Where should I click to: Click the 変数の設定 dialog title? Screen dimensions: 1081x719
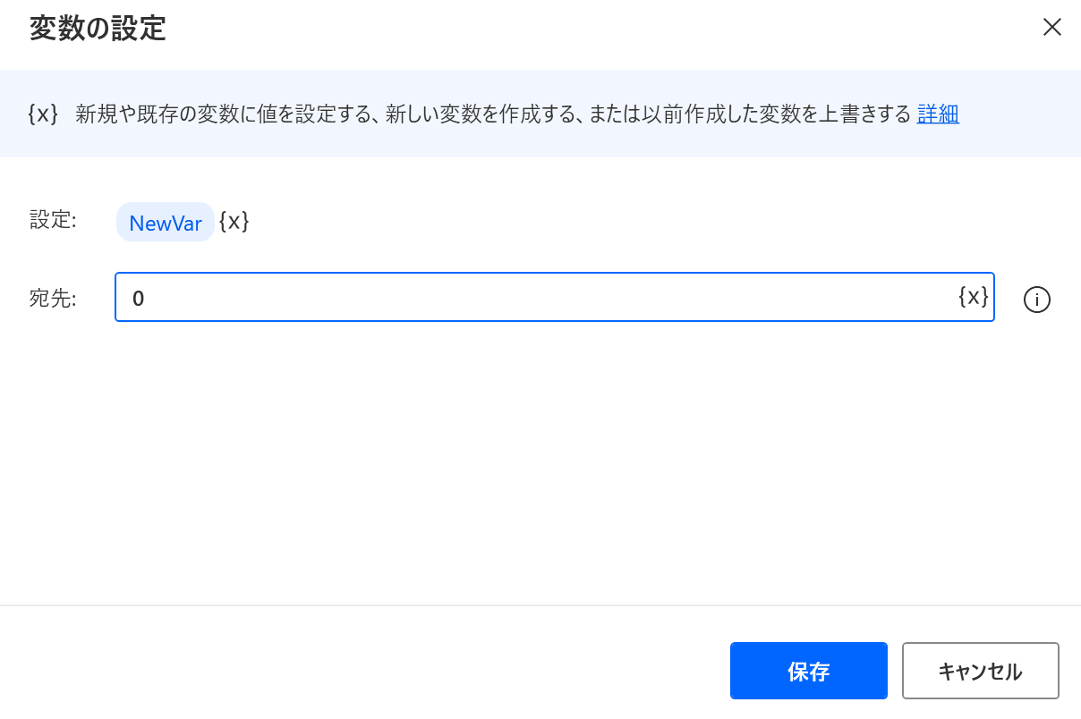pos(98,29)
